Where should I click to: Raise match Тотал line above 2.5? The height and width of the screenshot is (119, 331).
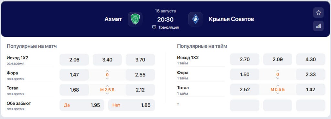click(107, 86)
